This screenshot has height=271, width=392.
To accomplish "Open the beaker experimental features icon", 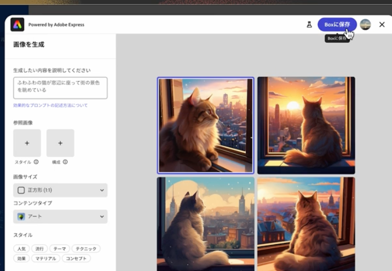I will tap(309, 25).
